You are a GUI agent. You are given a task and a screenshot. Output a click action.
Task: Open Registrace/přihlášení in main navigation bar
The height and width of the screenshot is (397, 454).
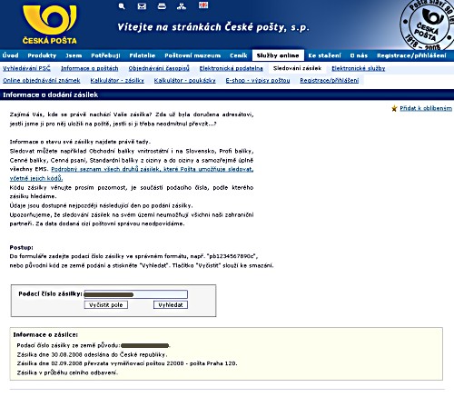pos(411,55)
